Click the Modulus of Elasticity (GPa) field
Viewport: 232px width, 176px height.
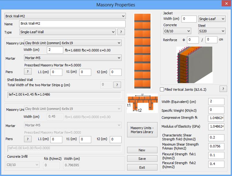click(216, 127)
